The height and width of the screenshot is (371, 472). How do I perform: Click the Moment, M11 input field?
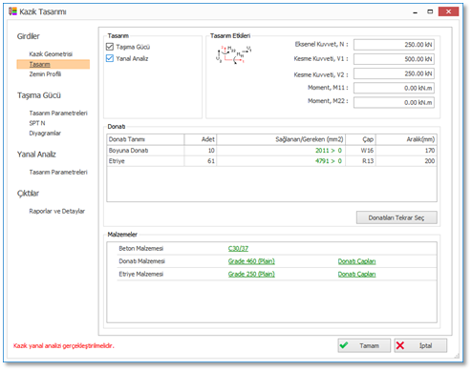(394, 88)
